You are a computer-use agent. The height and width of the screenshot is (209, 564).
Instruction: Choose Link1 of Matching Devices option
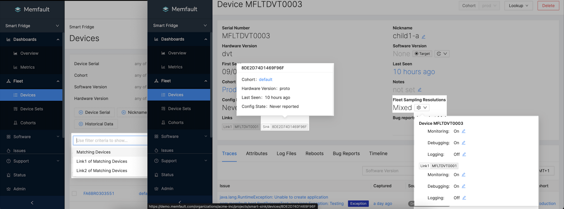[x=102, y=161]
